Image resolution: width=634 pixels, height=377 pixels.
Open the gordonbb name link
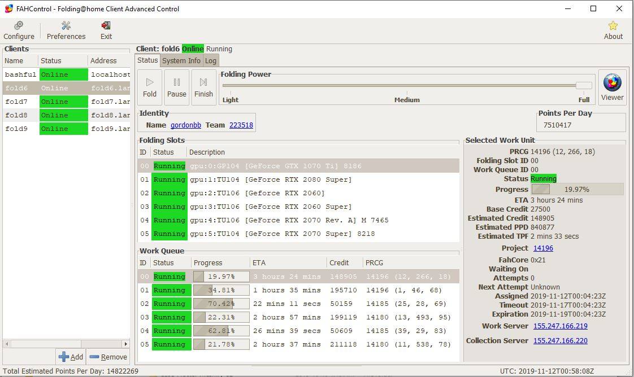pos(185,125)
